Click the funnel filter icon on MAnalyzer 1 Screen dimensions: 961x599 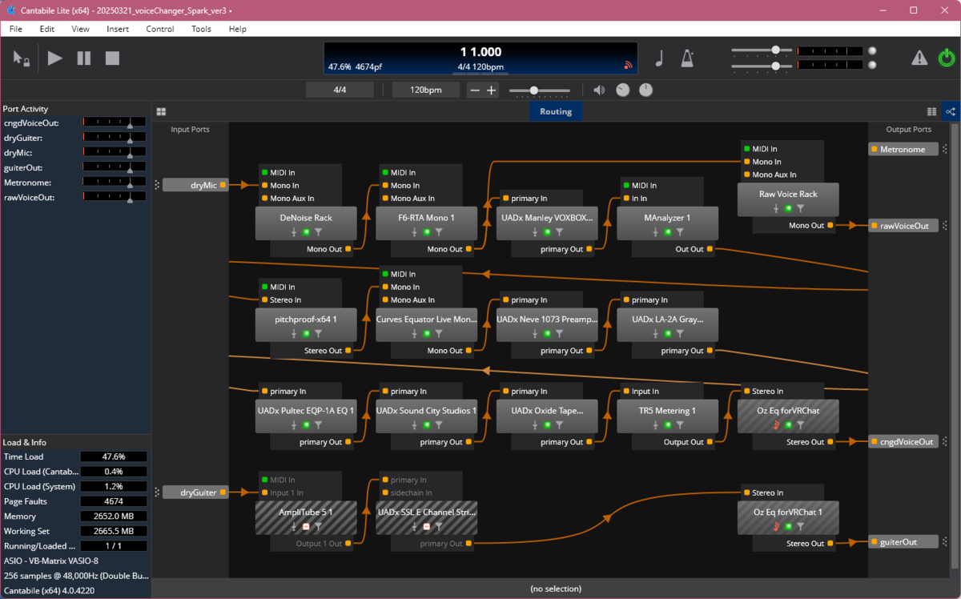[x=679, y=232]
